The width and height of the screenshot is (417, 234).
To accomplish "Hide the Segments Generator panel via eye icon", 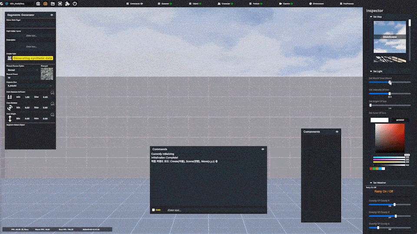I will (52, 15).
